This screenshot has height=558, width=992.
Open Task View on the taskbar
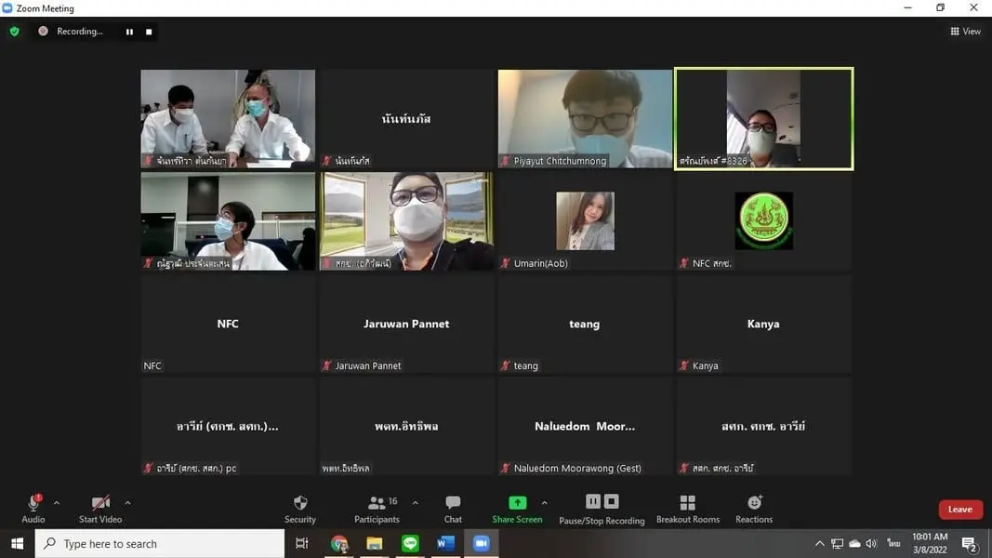302,543
